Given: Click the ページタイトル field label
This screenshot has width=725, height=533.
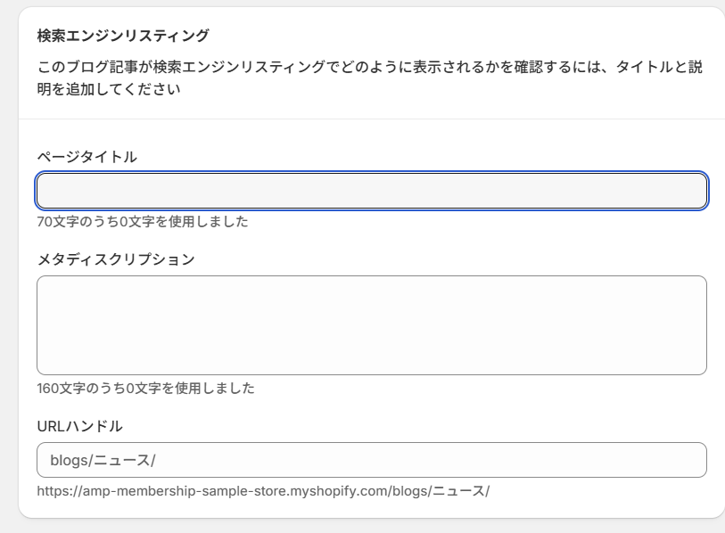Looking at the screenshot, I should [x=87, y=157].
